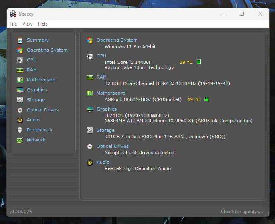Click the green motherboard temperature indicator icon

pos(206,99)
